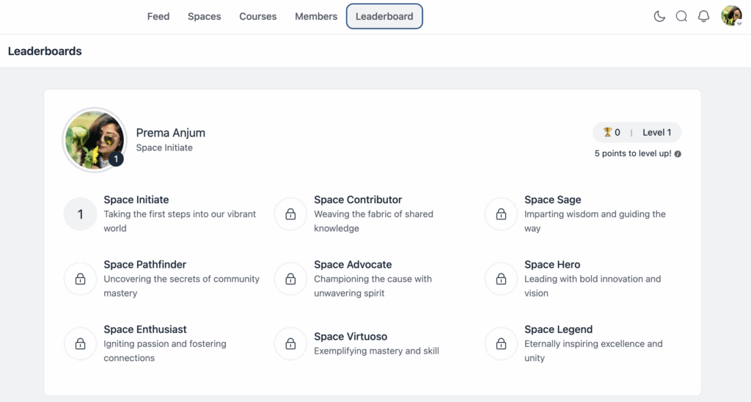The height and width of the screenshot is (402, 751).
Task: Click the Space Pathfinder title
Action: point(144,264)
